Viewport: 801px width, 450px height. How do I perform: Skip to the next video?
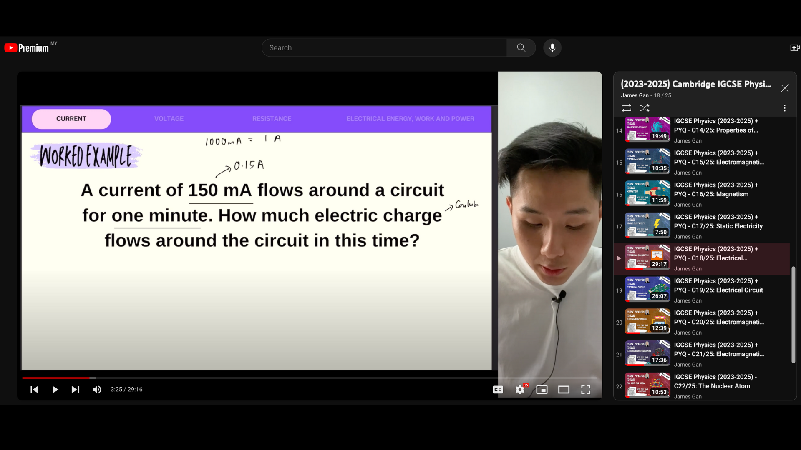tap(75, 390)
